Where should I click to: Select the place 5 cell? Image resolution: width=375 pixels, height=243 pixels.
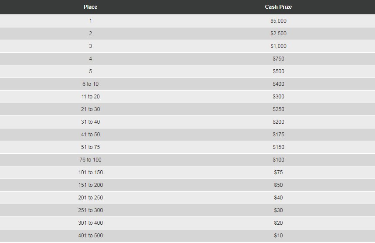90,71
